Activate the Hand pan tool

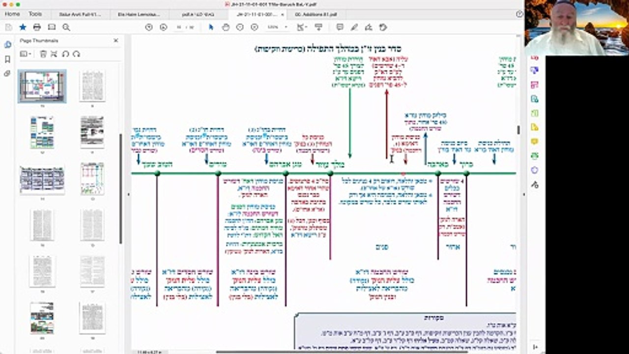226,27
